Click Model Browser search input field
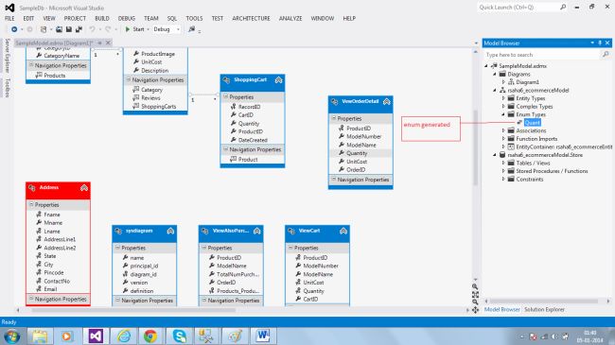This screenshot has height=345, width=615. [543, 55]
